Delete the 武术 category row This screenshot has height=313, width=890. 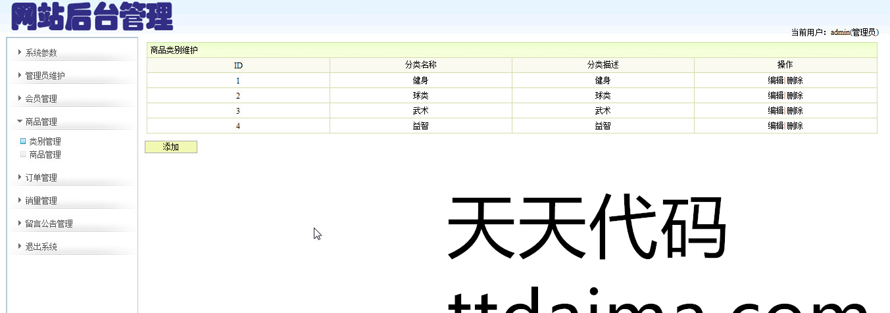pyautogui.click(x=795, y=110)
